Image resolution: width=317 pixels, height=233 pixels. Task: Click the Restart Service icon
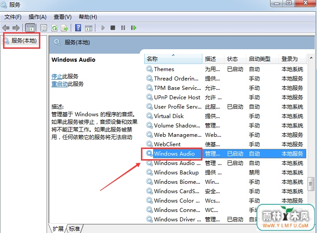(133, 28)
